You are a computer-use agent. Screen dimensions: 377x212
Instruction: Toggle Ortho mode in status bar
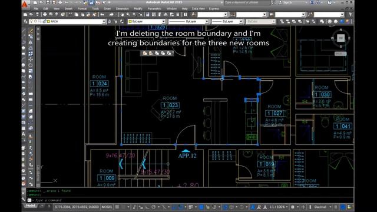click(147, 207)
